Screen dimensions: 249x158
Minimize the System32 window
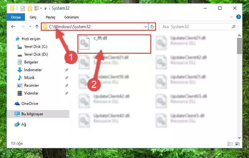[205, 8]
